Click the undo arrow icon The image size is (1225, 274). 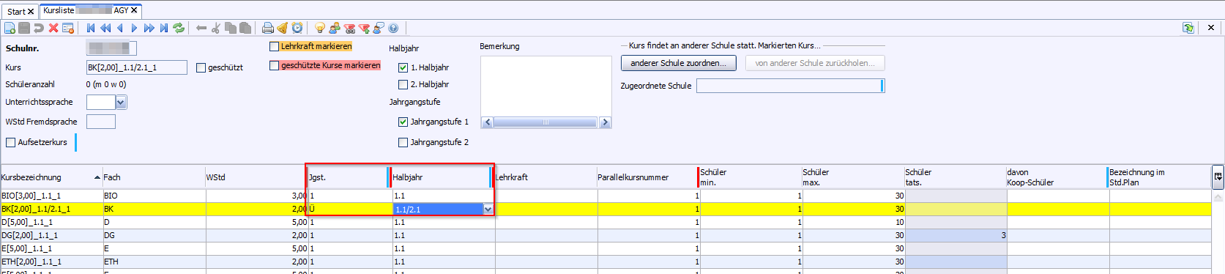pyautogui.click(x=39, y=28)
